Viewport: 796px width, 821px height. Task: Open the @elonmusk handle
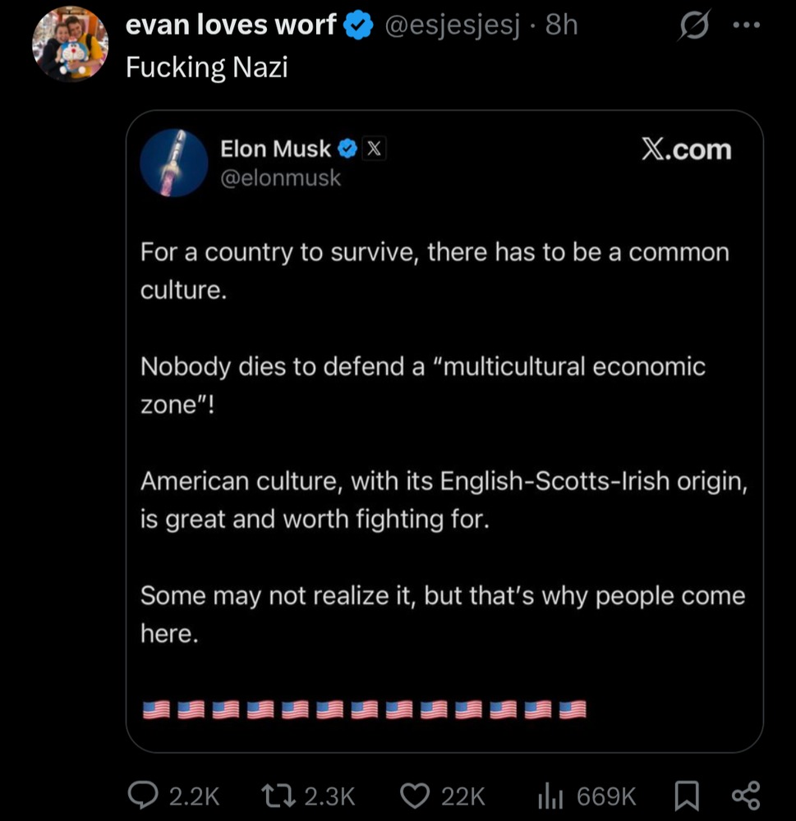click(280, 177)
